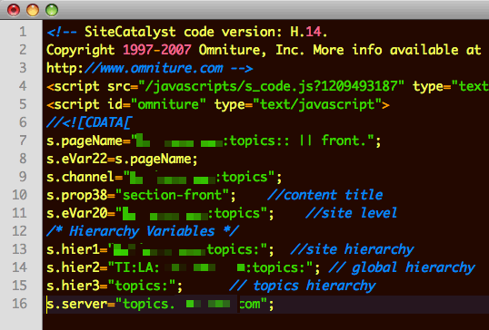Viewport: 489px width, 330px height.
Task: Click line number 12 in the gutter
Action: pos(19,231)
